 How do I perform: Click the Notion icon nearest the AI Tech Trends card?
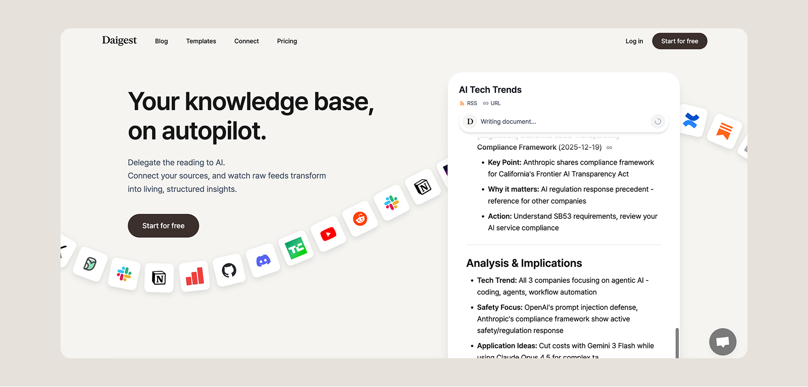pos(423,187)
